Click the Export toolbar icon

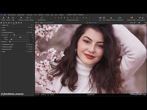tap(8, 18)
